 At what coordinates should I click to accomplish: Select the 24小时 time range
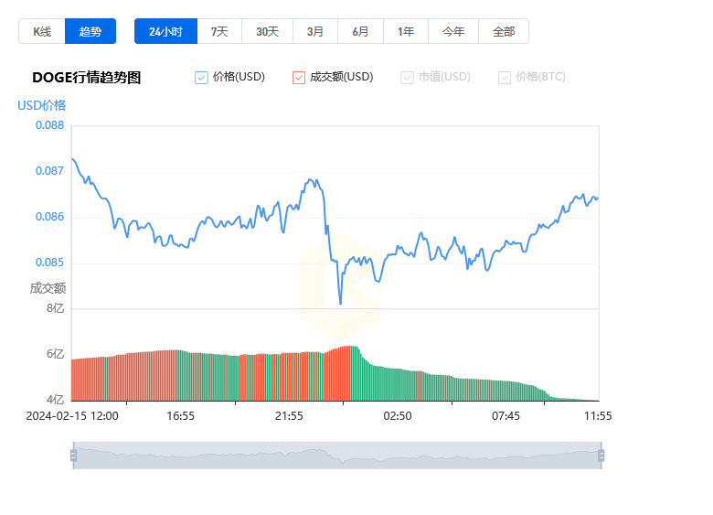(166, 31)
